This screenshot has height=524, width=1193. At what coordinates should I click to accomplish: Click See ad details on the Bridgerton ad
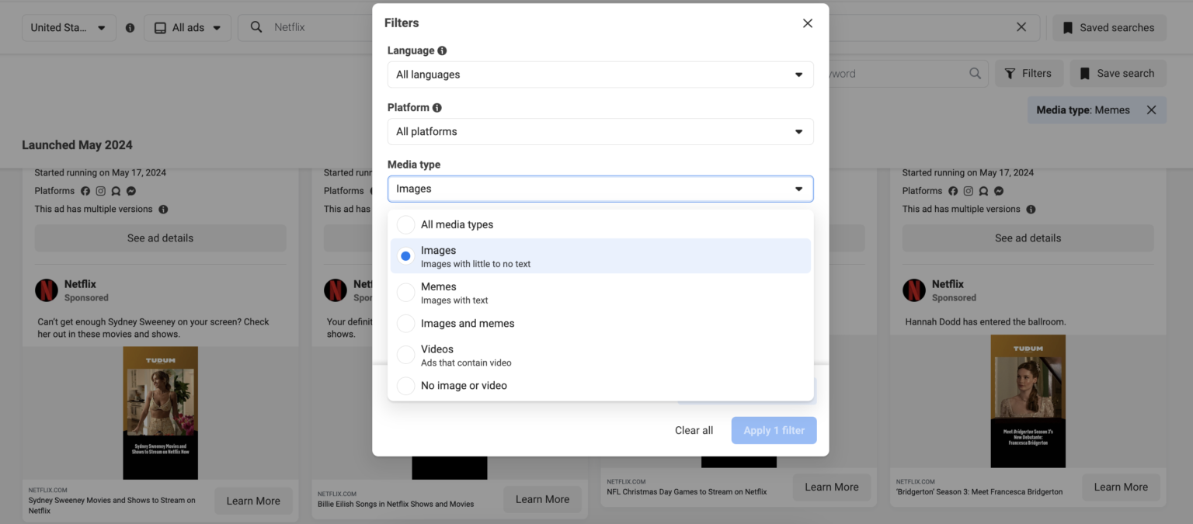(1028, 238)
